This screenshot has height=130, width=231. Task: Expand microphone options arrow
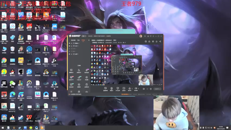click(x=132, y=89)
